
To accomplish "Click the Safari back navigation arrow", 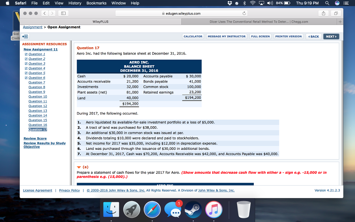I will click(x=45, y=14).
